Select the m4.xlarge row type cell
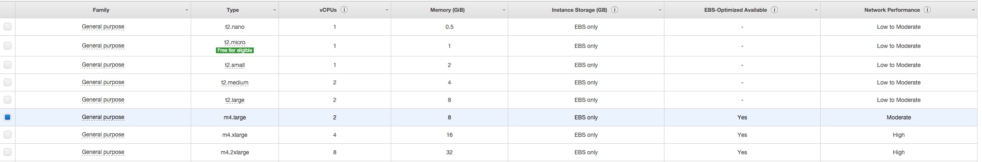 (235, 135)
